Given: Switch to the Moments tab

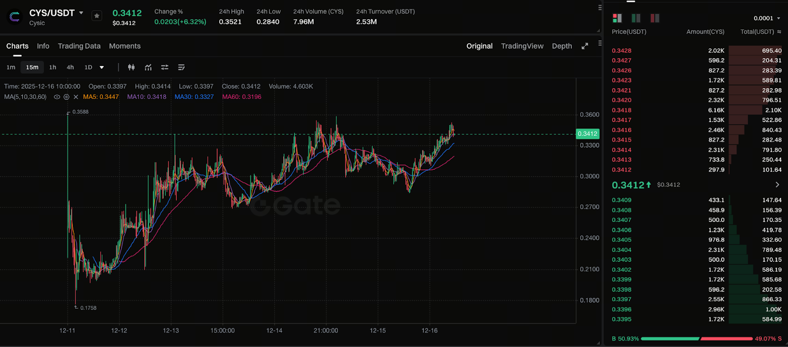Looking at the screenshot, I should point(125,46).
